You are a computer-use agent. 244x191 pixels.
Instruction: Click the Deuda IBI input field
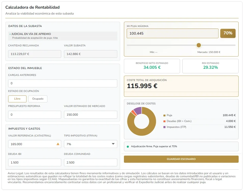click(x=34, y=162)
